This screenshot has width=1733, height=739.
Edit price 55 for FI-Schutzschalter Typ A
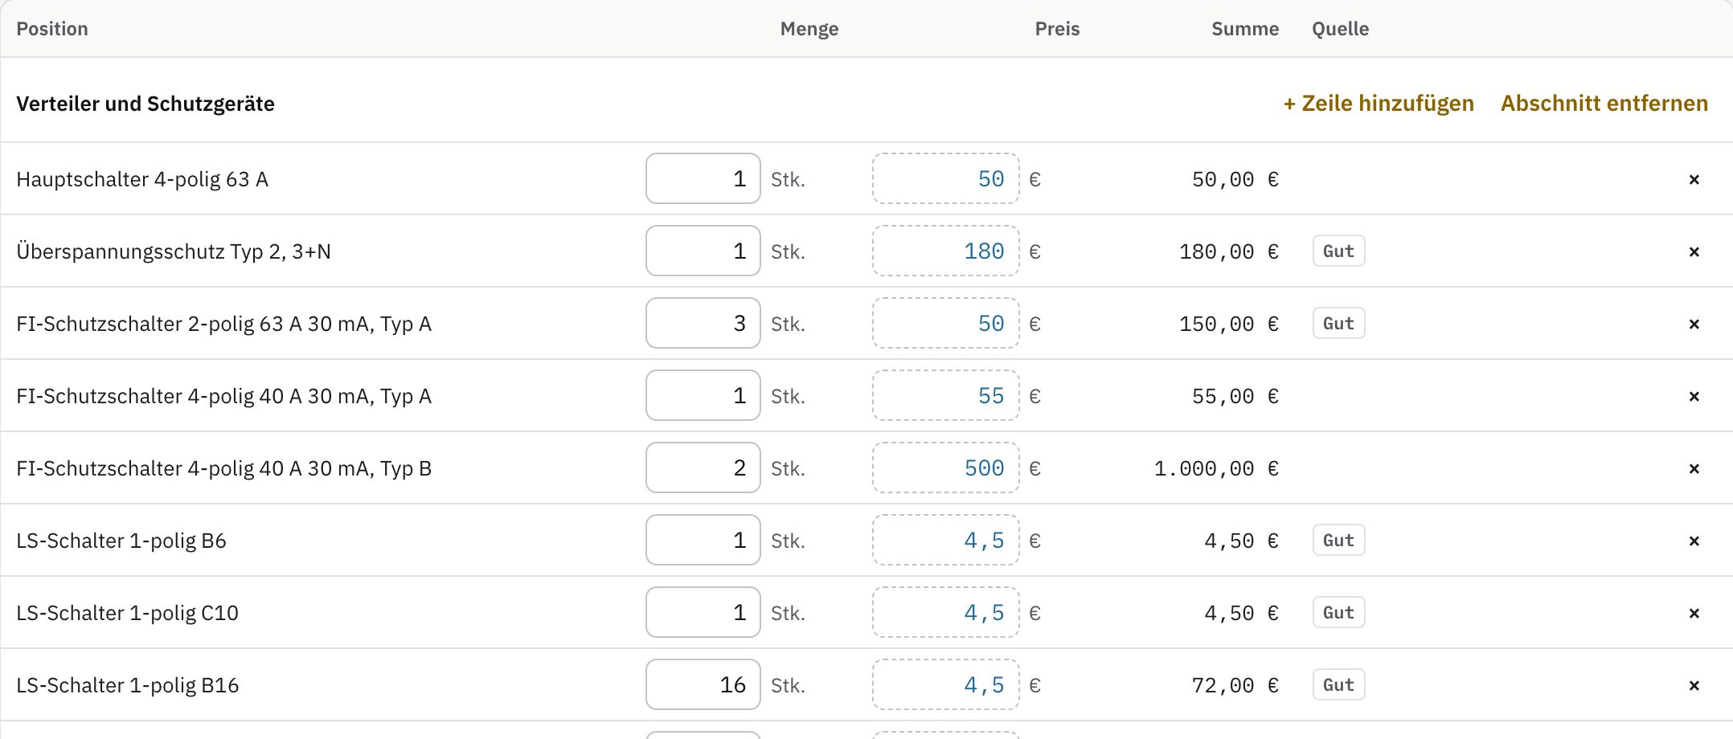click(x=946, y=395)
